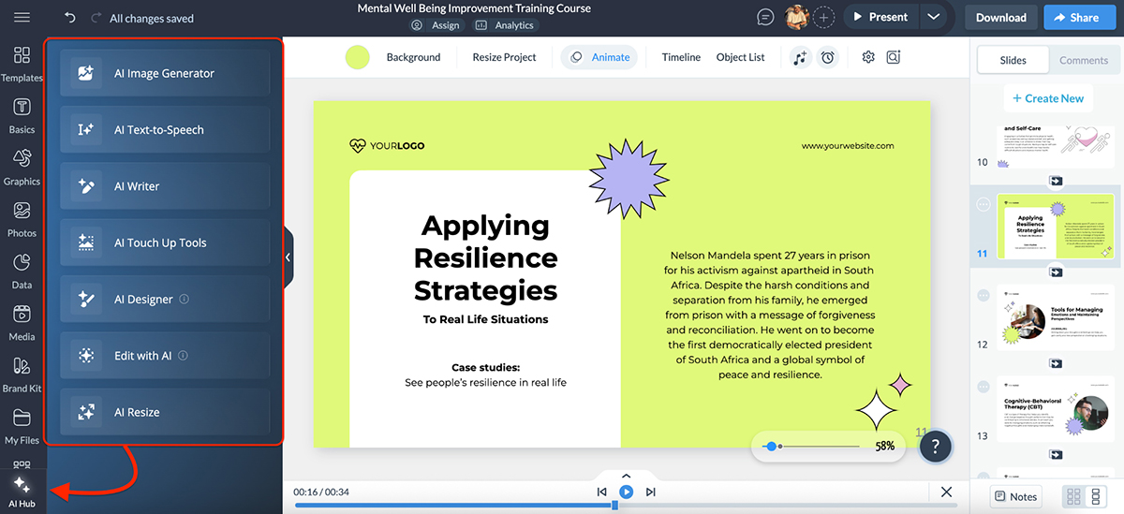This screenshot has height=514, width=1124.
Task: Click the Download button
Action: click(x=1000, y=17)
